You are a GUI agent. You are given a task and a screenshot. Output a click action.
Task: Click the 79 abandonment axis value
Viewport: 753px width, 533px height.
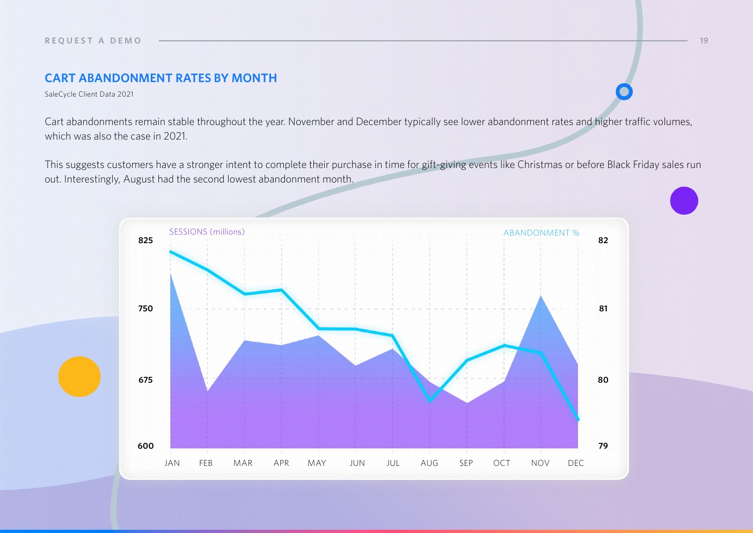click(x=603, y=446)
